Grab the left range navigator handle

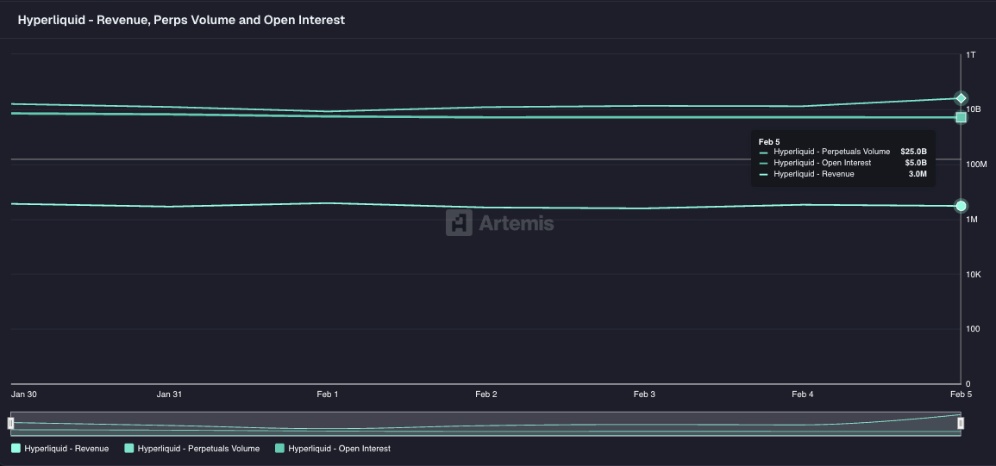pos(11,423)
